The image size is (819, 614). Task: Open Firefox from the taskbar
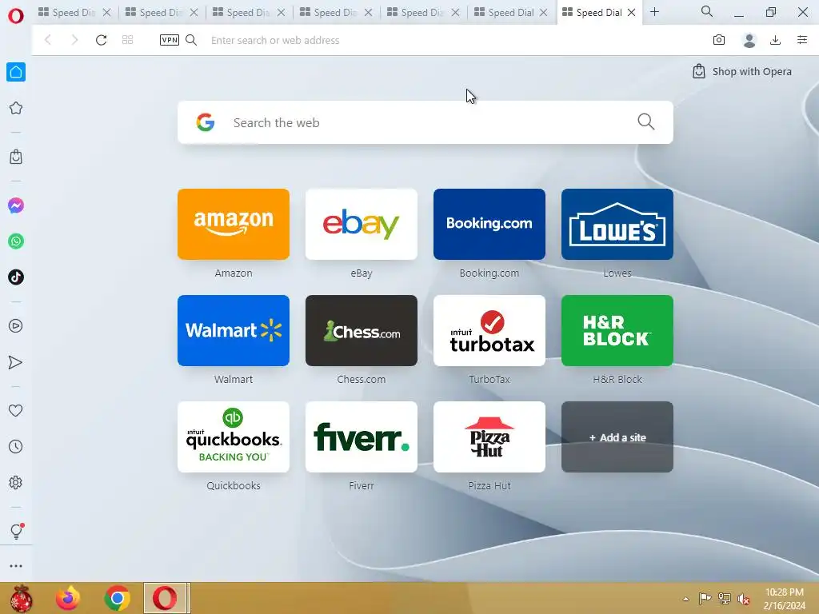tap(68, 598)
